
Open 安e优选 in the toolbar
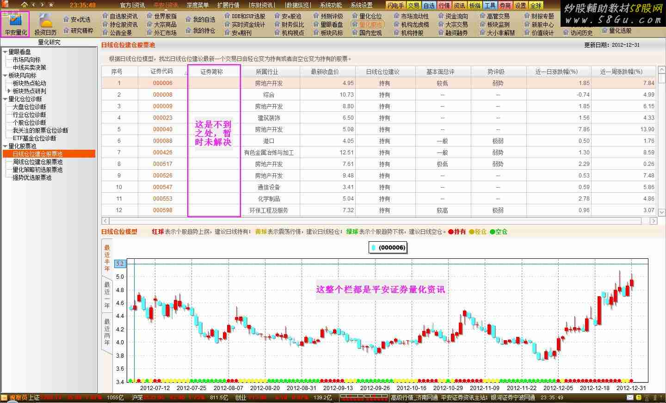[77, 19]
